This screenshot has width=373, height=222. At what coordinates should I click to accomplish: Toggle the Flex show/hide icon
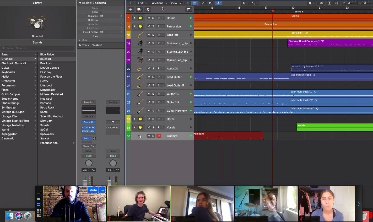210,3
